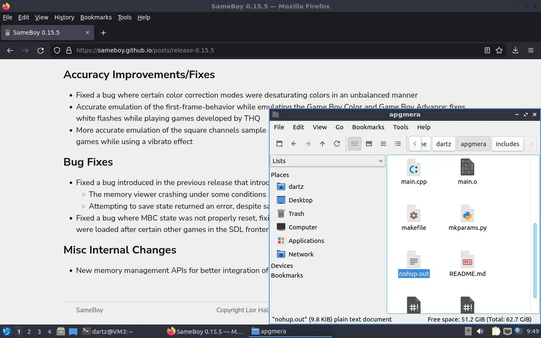
Task: Open the file manager's Bookmarks menu
Action: [x=368, y=127]
